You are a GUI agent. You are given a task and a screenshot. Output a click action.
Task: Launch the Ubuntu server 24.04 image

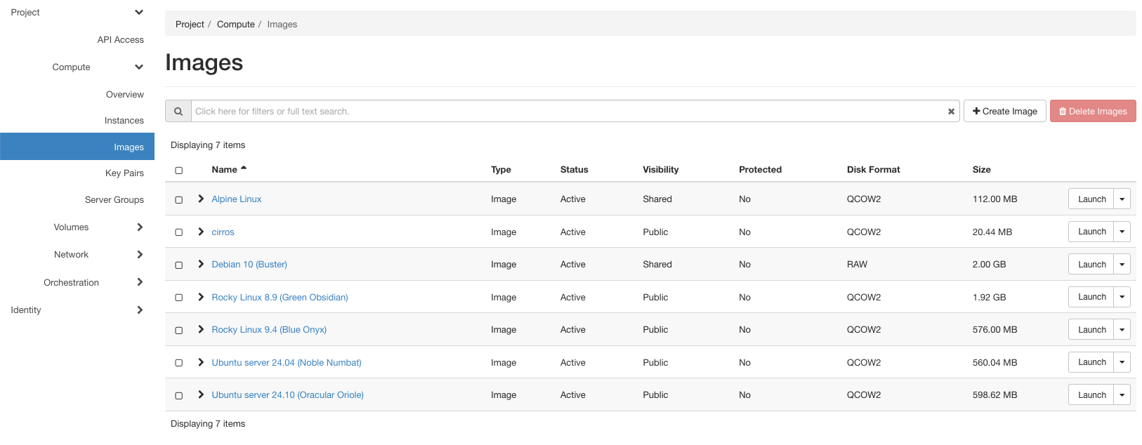click(x=1091, y=362)
